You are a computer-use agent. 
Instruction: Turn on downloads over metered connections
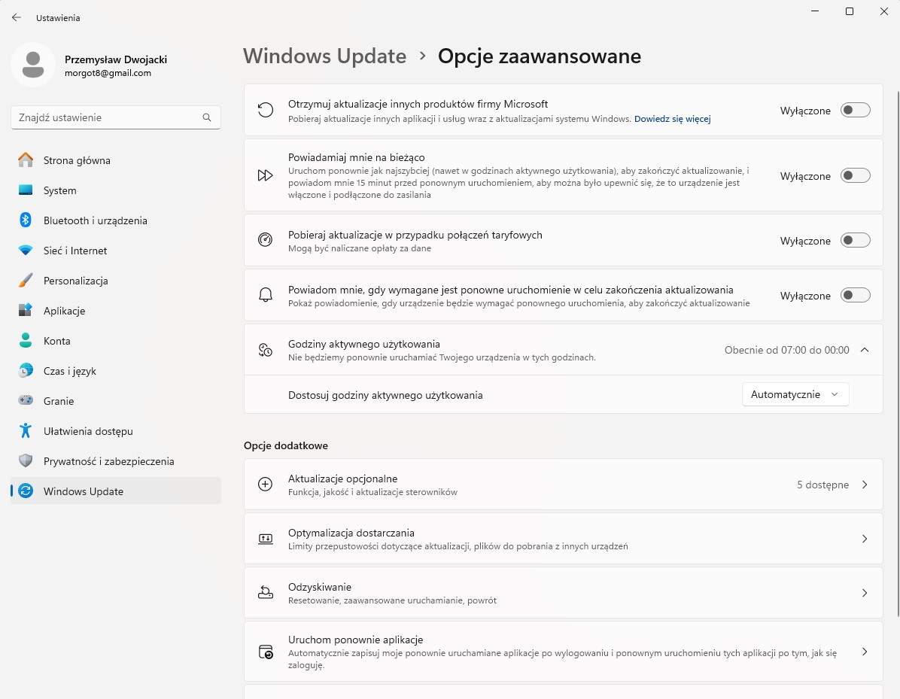tap(855, 241)
